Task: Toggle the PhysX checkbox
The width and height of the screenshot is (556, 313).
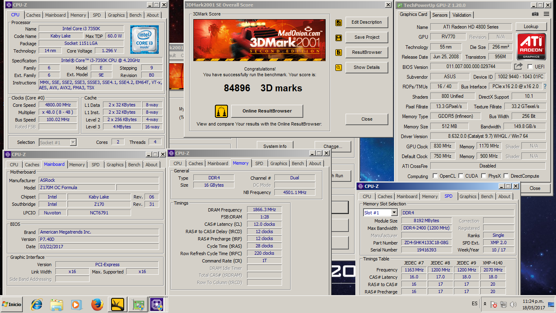Action: 484,176
